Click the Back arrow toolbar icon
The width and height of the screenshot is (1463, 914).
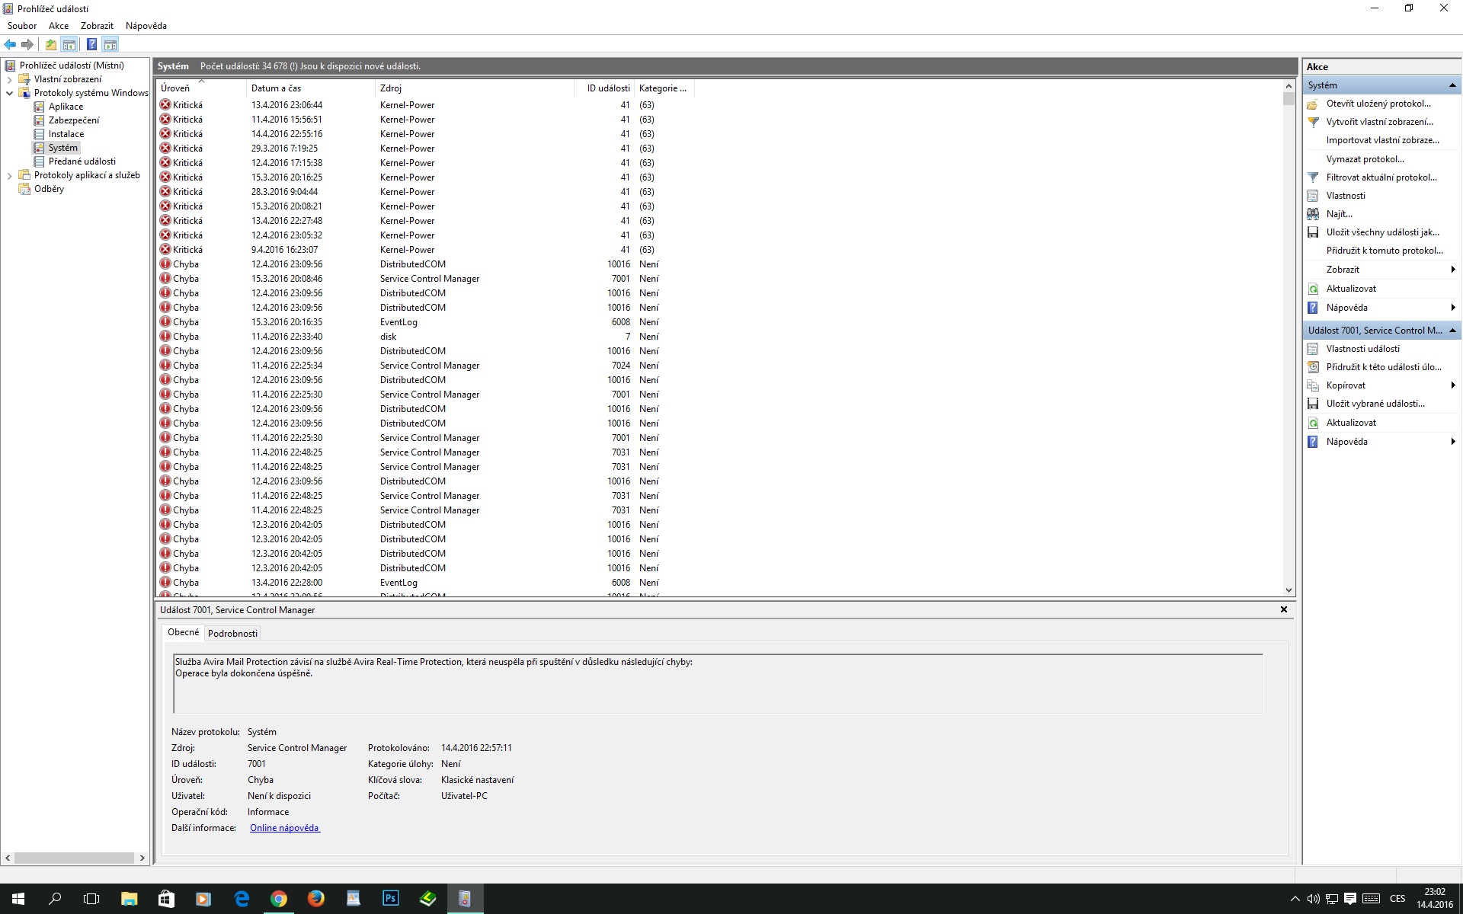[10, 45]
